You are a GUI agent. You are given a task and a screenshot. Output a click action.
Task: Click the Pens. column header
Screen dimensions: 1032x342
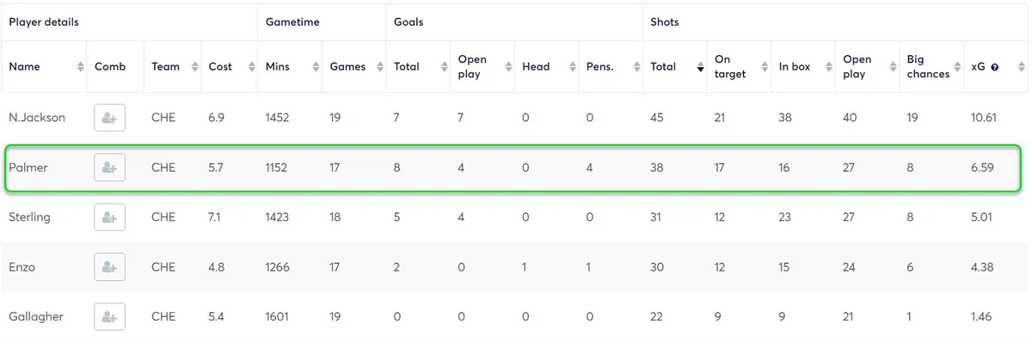(611, 67)
